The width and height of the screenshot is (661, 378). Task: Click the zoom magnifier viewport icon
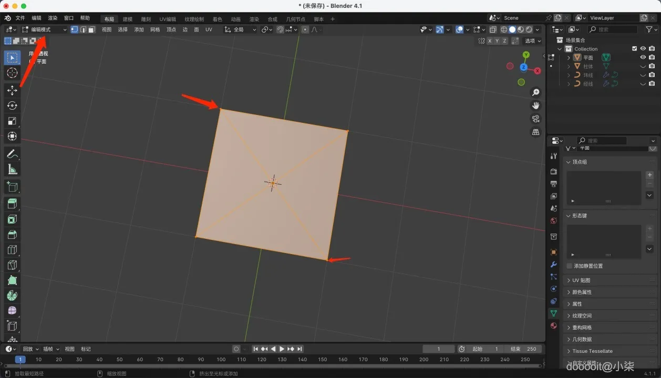point(535,92)
